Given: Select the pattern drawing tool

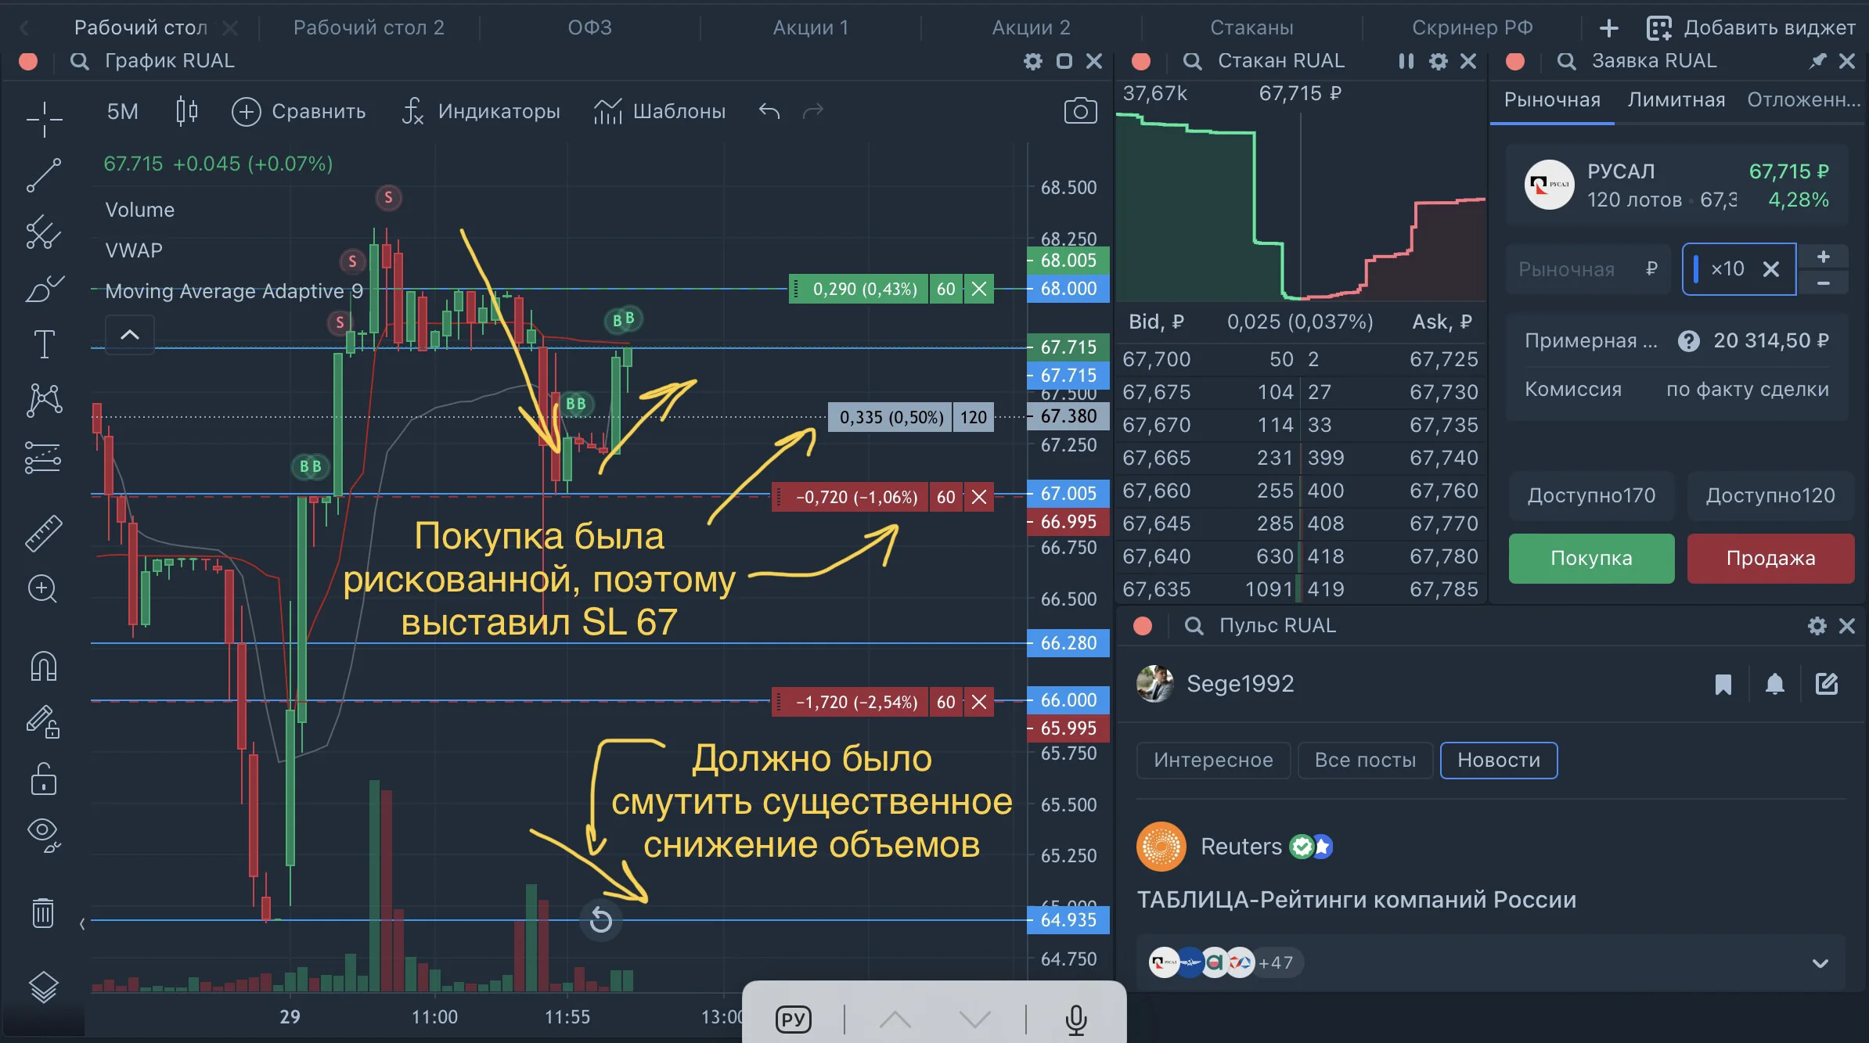Looking at the screenshot, I should point(44,400).
